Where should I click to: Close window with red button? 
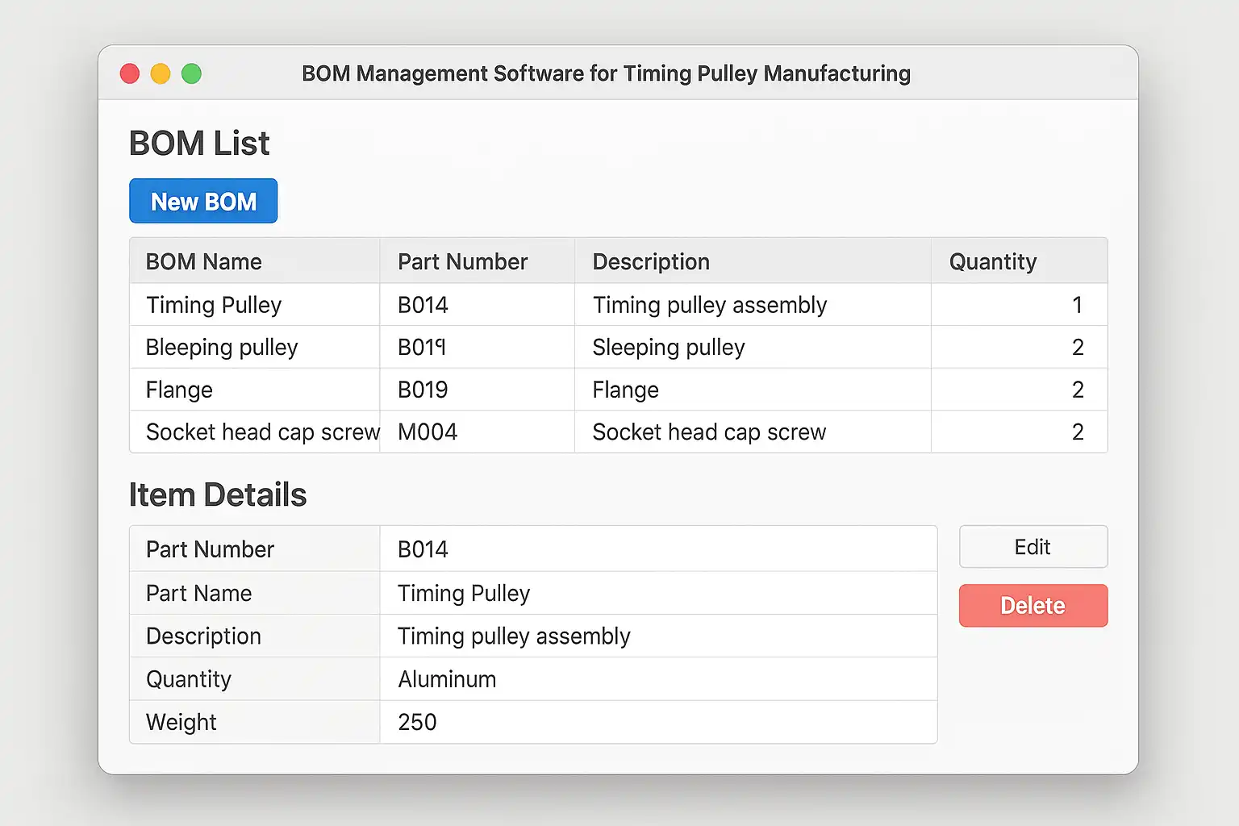click(130, 74)
